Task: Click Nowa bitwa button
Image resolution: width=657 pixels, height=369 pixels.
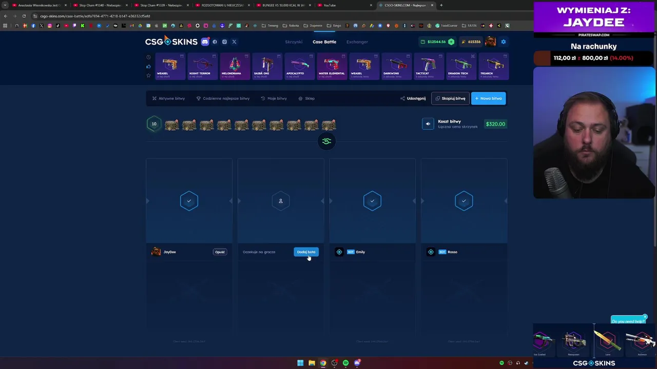Action: (x=489, y=98)
